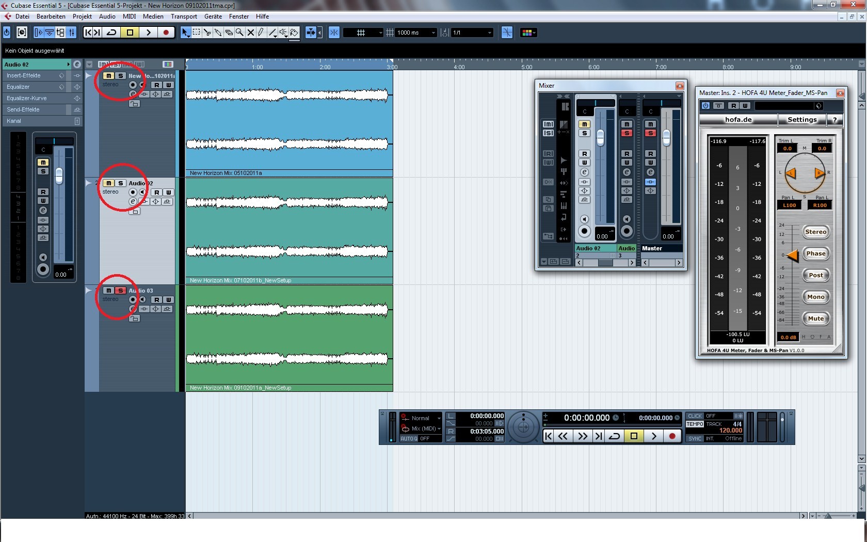Toggle monitor speaker on first track
Screen dimensions: 867x542
point(142,85)
